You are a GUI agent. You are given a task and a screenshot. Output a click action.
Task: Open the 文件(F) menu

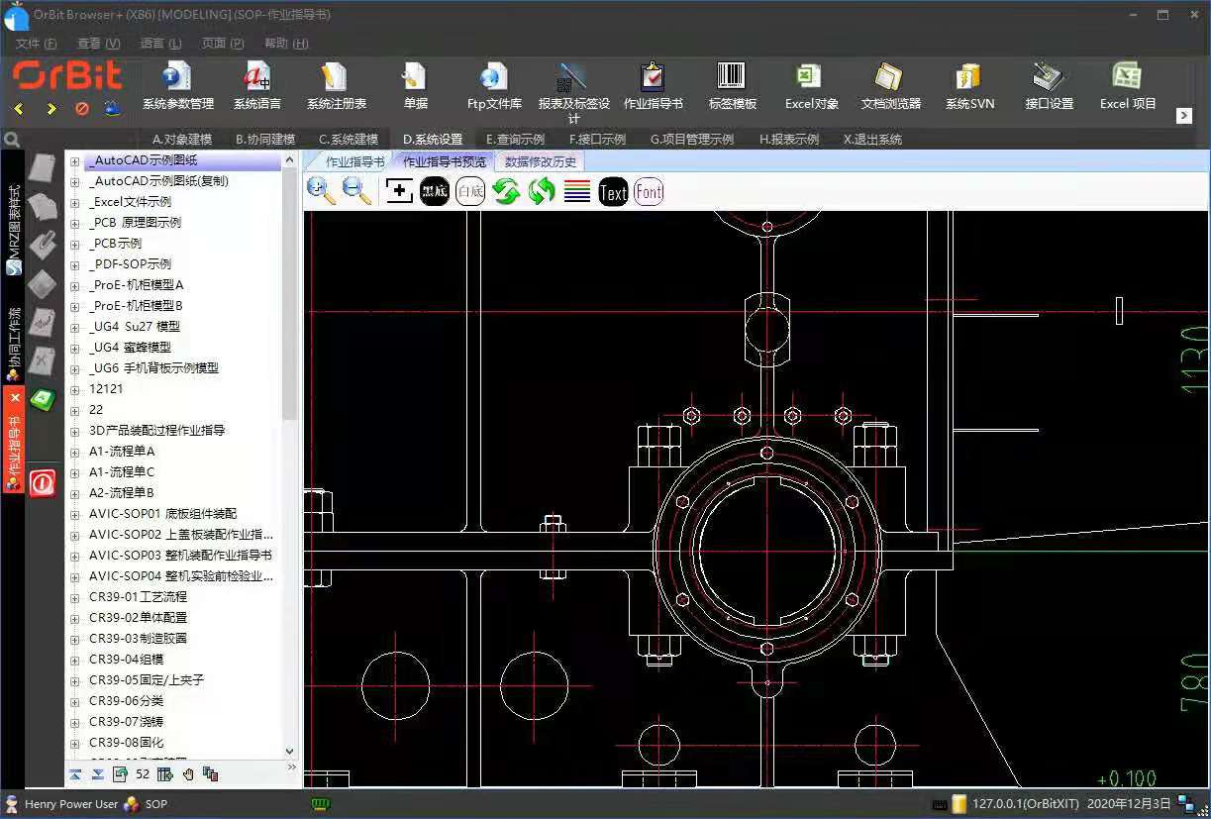tap(36, 44)
